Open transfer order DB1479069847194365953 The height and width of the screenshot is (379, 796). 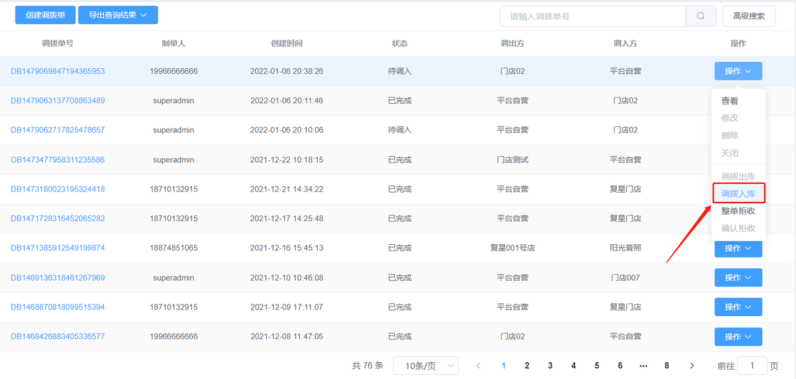click(58, 71)
